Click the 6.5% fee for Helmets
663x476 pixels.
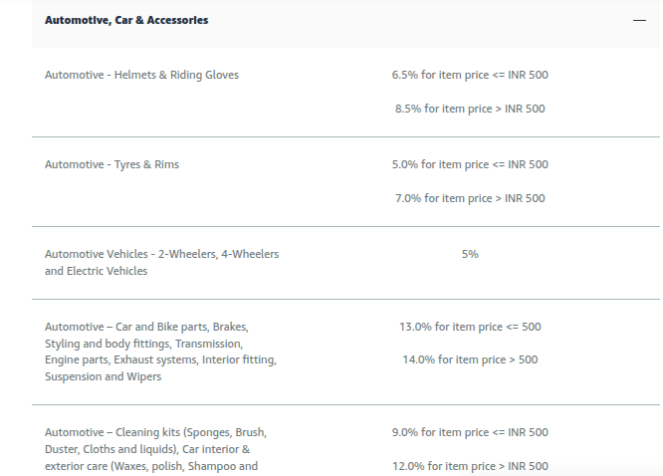(470, 75)
